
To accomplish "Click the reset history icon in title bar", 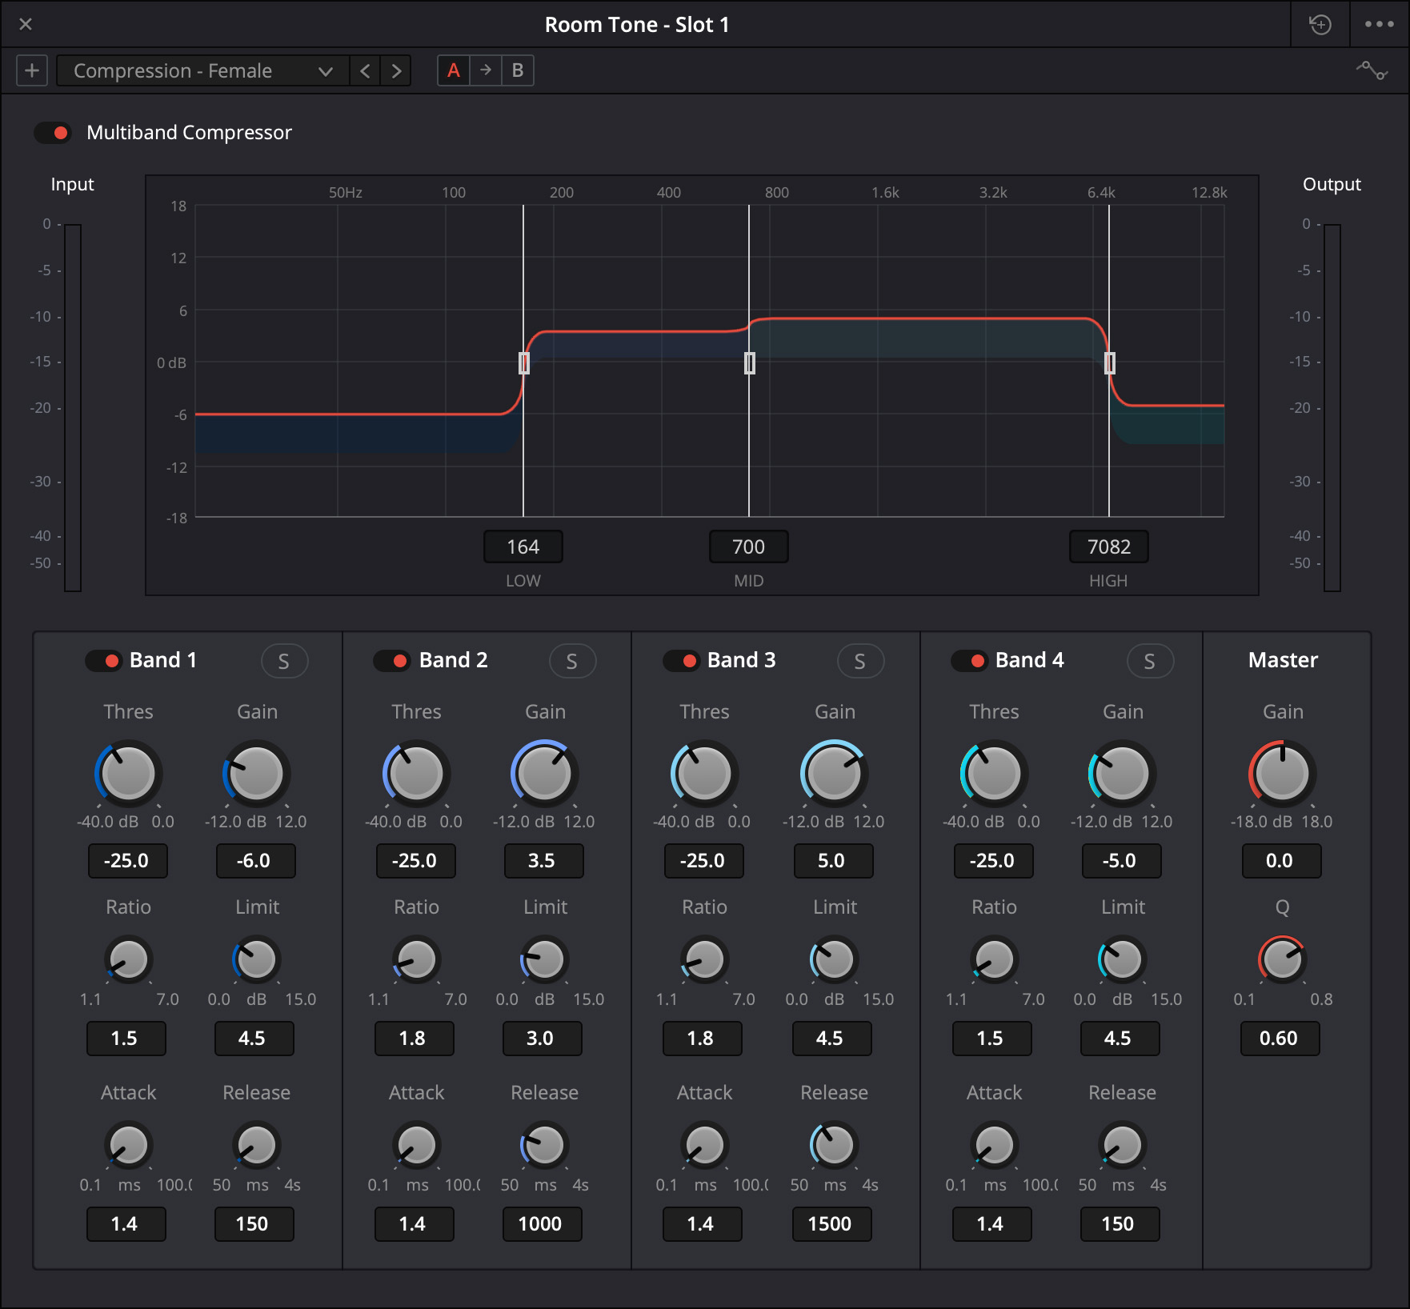I will (x=1320, y=25).
